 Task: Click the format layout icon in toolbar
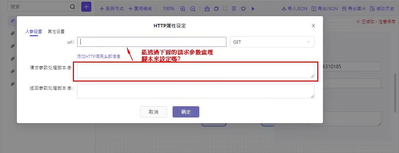tap(207, 9)
